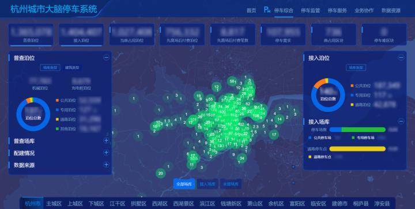The width and height of the screenshot is (415, 209).
Task: Select the 停车综合 navigation tab
Action: pos(284,10)
